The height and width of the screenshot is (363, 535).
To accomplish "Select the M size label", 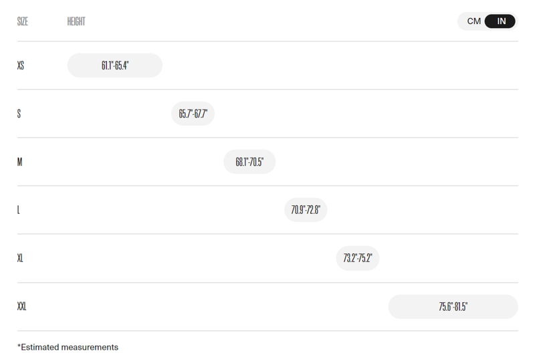I will coord(19,162).
